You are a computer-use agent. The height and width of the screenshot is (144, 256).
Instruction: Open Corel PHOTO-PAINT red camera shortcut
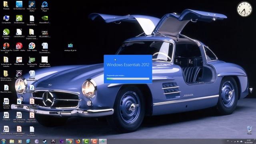(x=19, y=47)
